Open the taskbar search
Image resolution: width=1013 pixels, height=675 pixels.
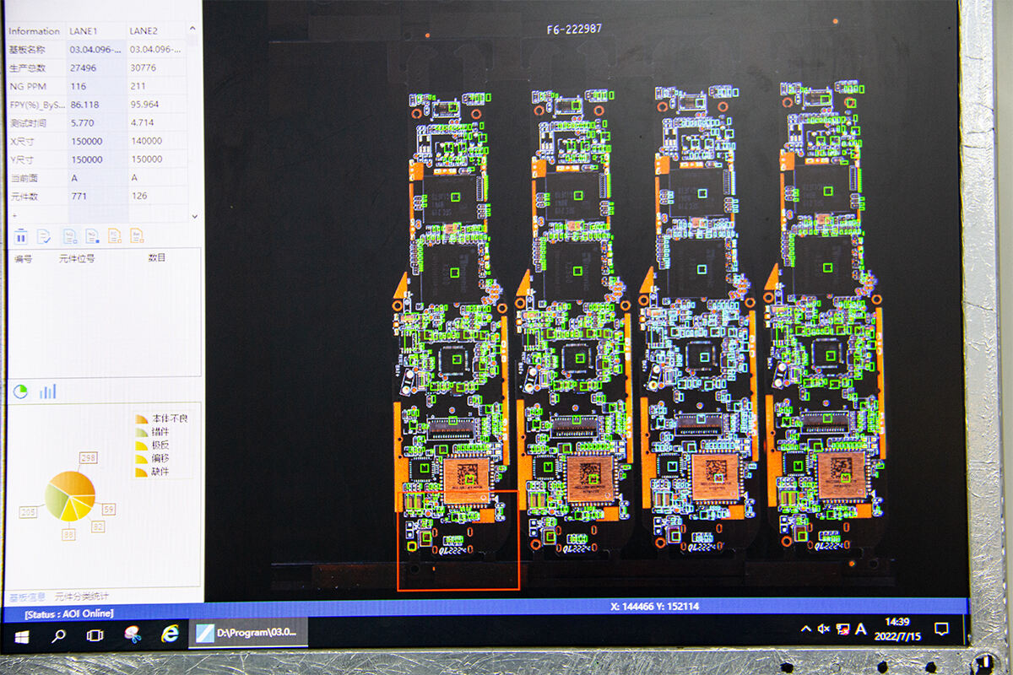[x=58, y=634]
